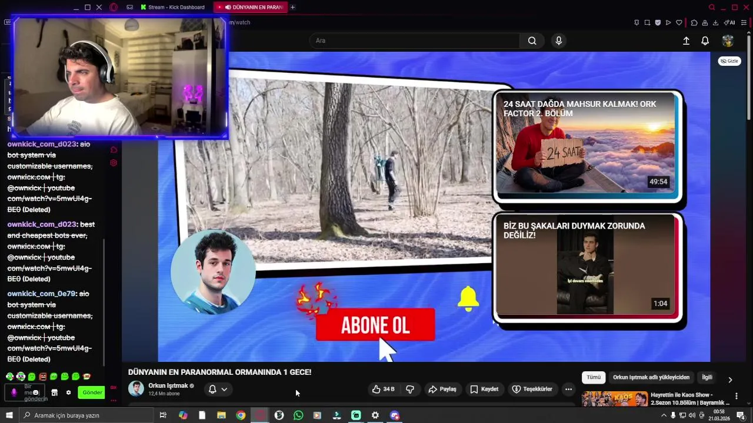Dislike the video with thumbs-down
The image size is (753, 423).
coord(410,389)
